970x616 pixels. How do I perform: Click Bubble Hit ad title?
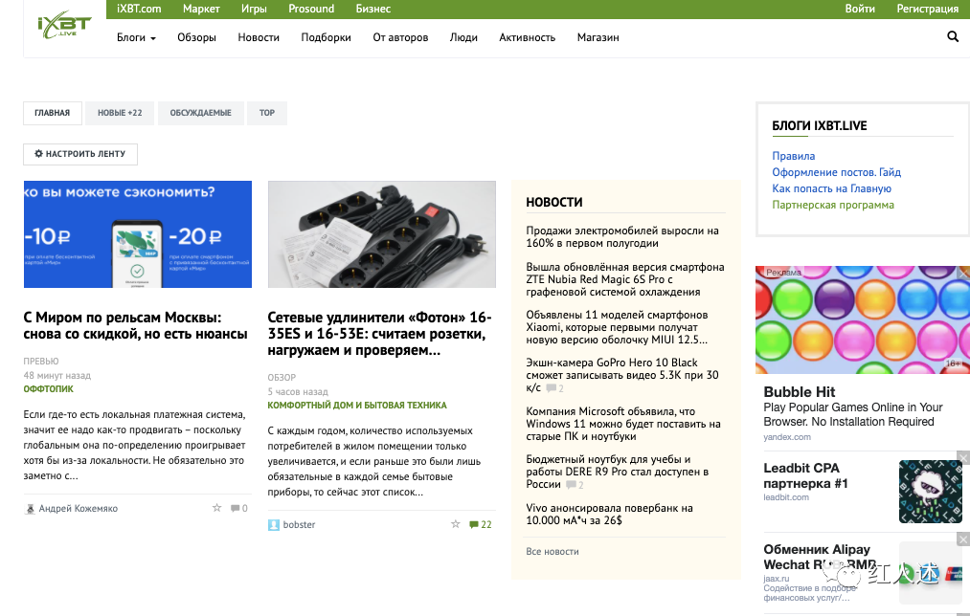click(x=800, y=392)
